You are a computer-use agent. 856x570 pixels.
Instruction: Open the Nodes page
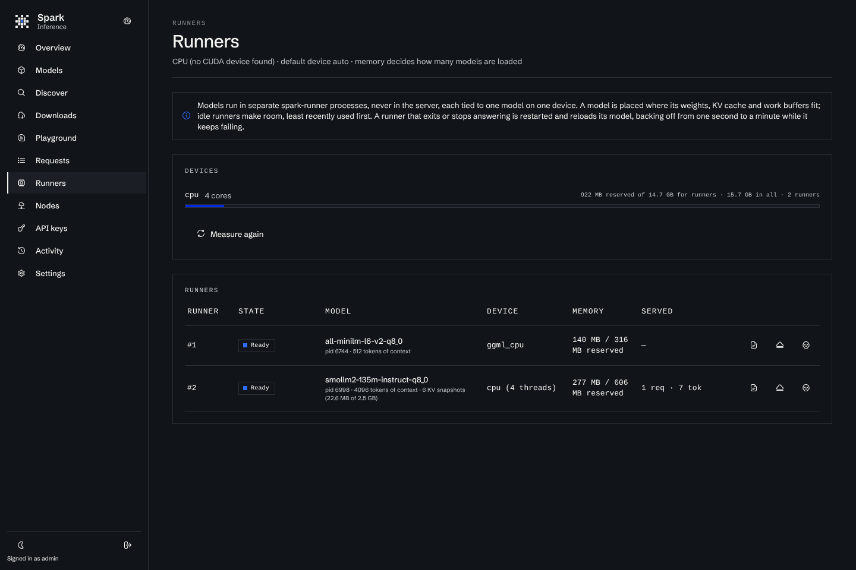point(77,205)
